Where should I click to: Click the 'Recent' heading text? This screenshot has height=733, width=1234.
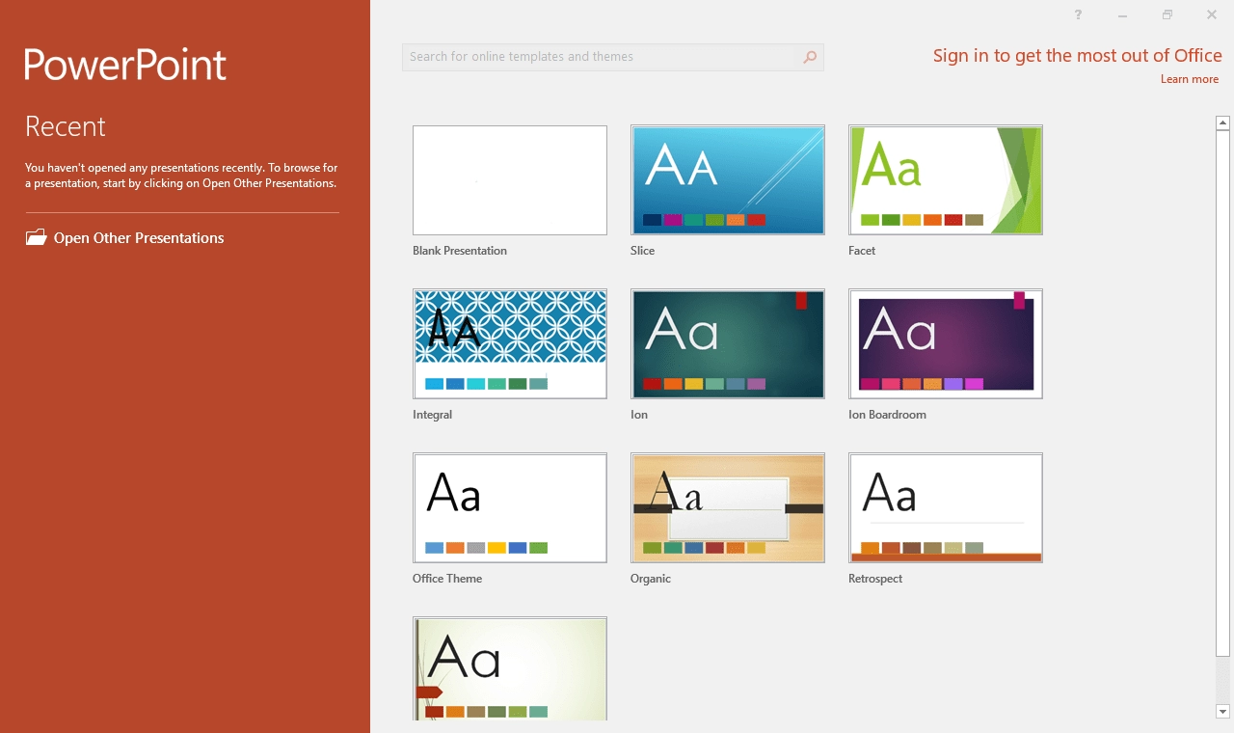66,126
